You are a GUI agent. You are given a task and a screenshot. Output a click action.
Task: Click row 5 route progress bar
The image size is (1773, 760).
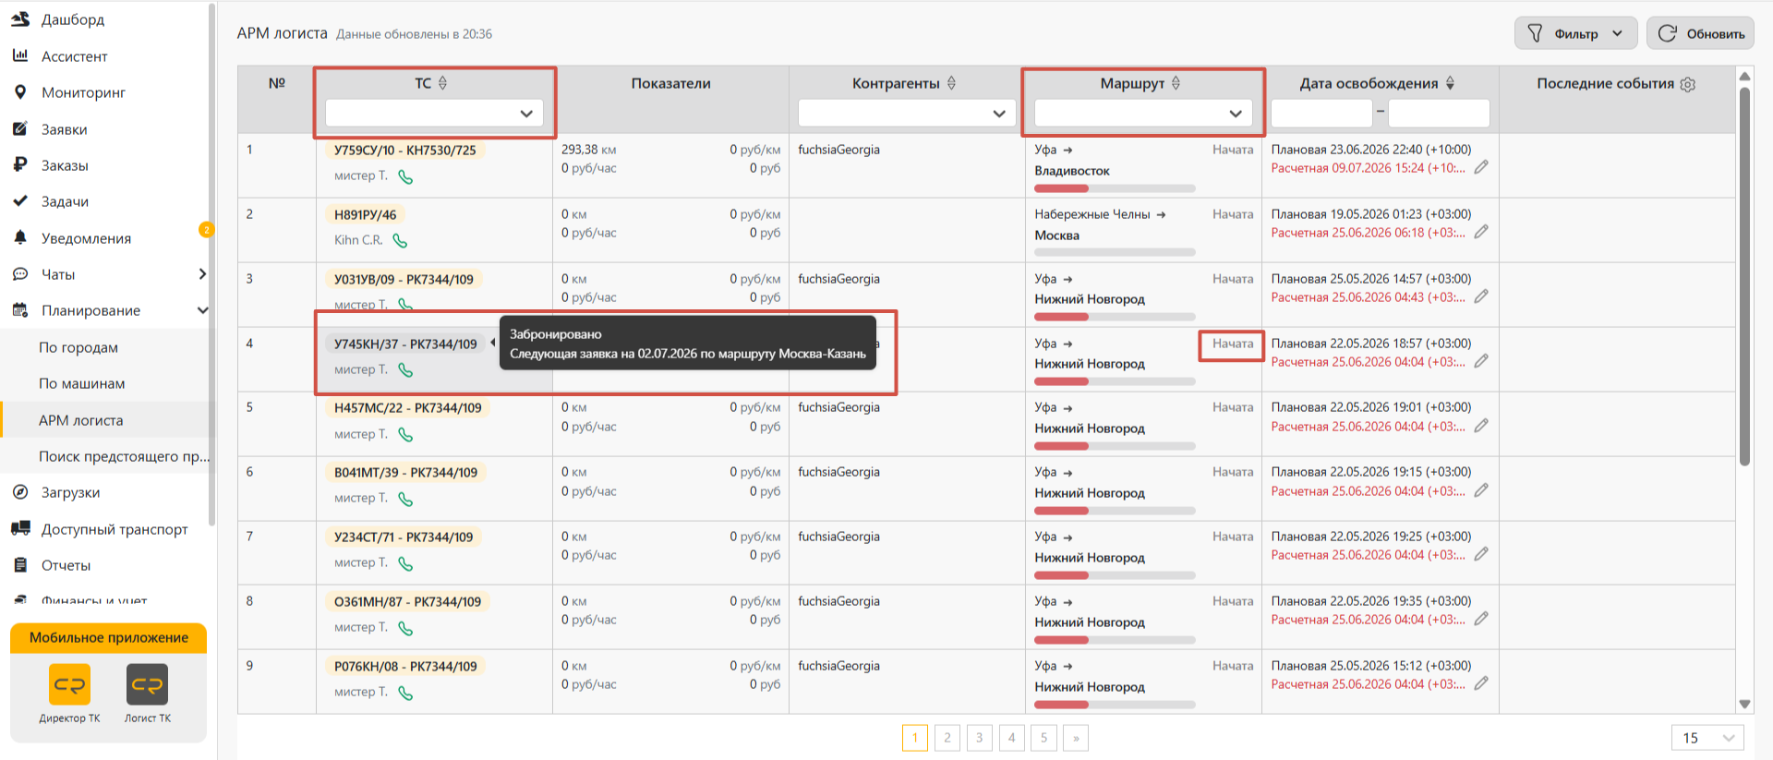click(1115, 446)
